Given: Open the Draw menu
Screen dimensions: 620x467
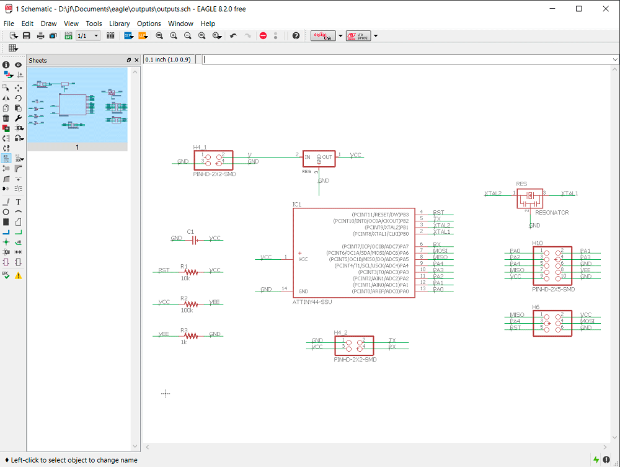Looking at the screenshot, I should coord(48,24).
